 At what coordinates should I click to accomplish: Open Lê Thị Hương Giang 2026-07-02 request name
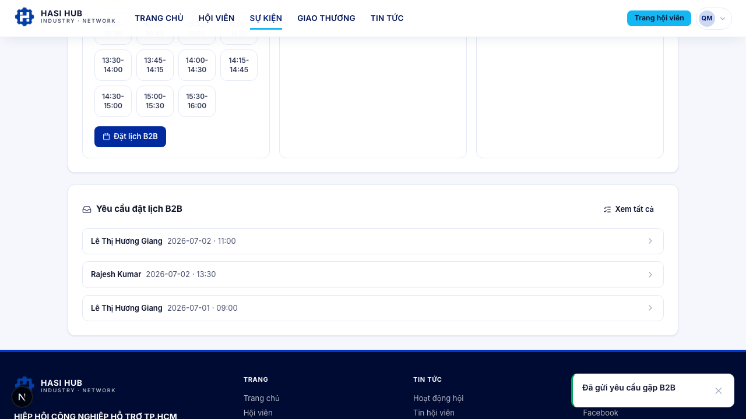(126, 241)
